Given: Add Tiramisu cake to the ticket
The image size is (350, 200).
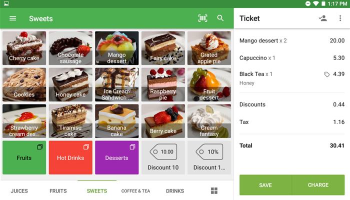Looking at the screenshot, I should (70, 121).
